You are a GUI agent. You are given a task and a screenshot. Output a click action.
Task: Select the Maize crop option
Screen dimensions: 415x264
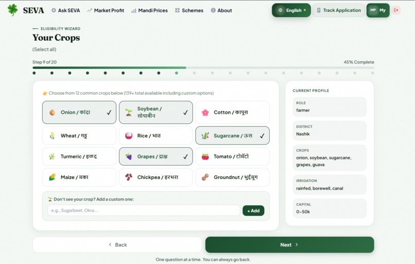79,177
